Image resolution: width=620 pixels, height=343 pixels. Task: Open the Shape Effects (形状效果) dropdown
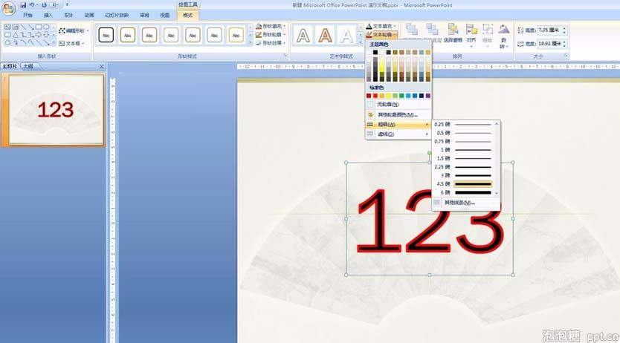[271, 43]
